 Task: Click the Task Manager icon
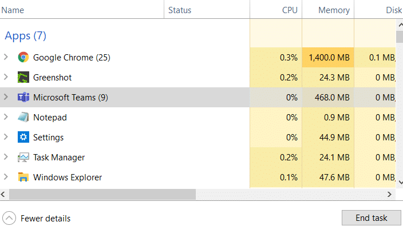[x=23, y=157]
